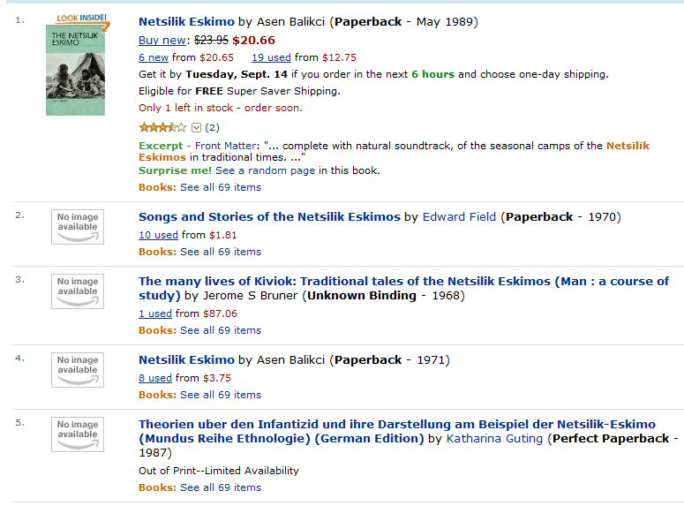Open the Netsilik Eskimo May 1989 title link

(x=187, y=22)
